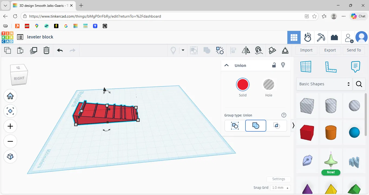Click the Align tool icon
369x195 pixels.
click(233, 50)
